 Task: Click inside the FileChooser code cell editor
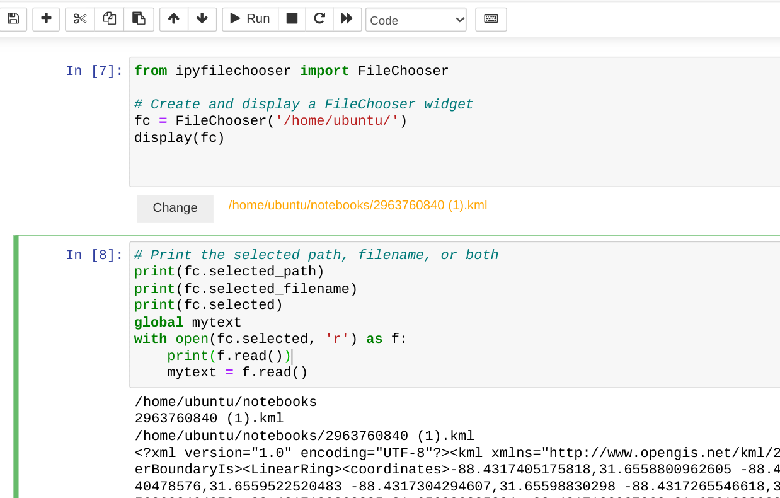[x=454, y=122]
